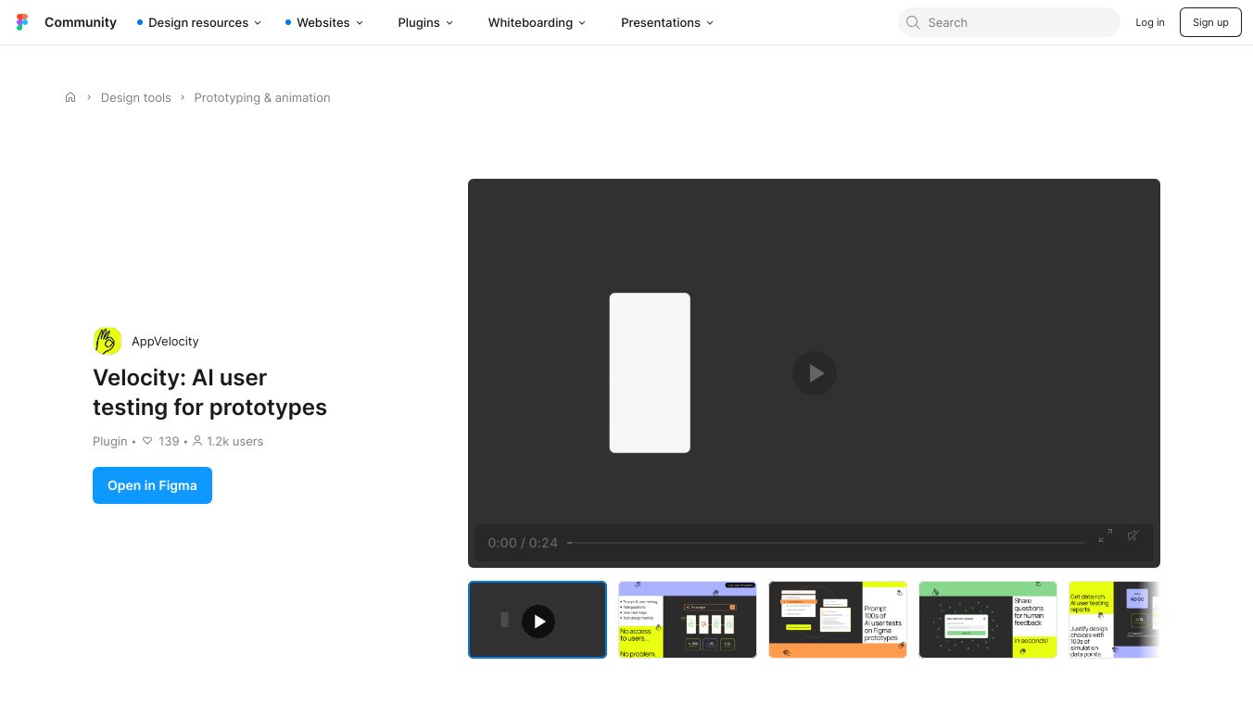
Task: Select 'Share questions for human feedback' thumbnail
Action: click(x=988, y=620)
